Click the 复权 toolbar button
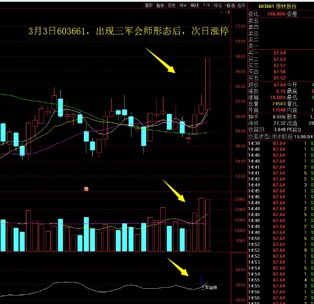 tap(149, 5)
